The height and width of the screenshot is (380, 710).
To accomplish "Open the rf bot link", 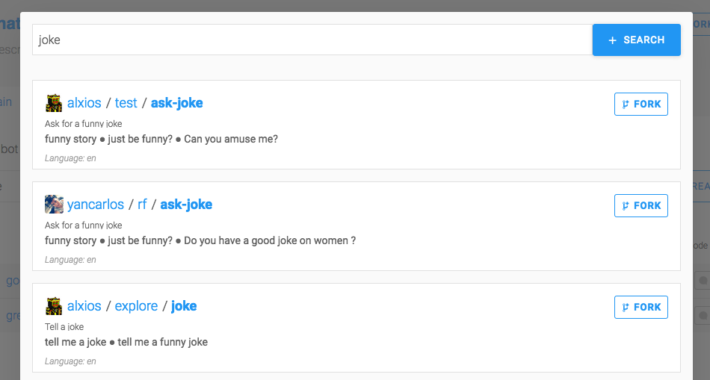I will click(x=142, y=205).
